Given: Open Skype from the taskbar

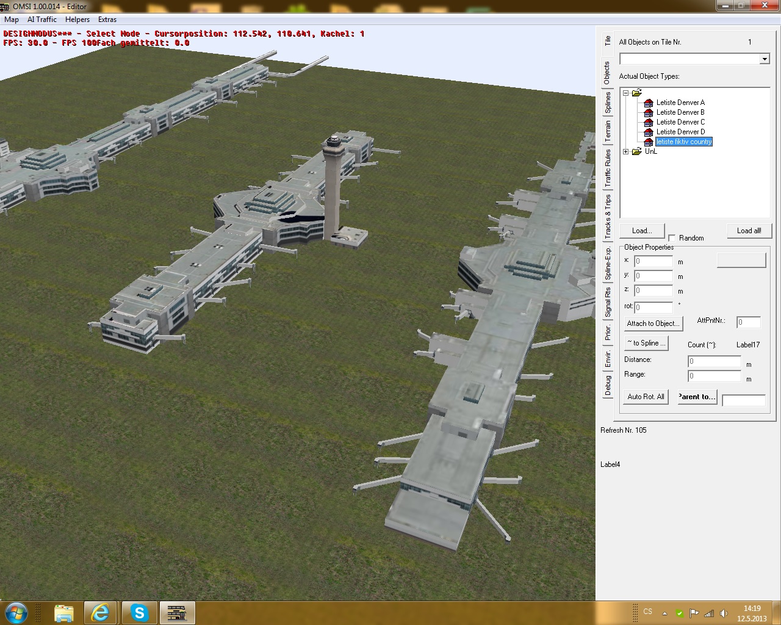Looking at the screenshot, I should tap(140, 612).
